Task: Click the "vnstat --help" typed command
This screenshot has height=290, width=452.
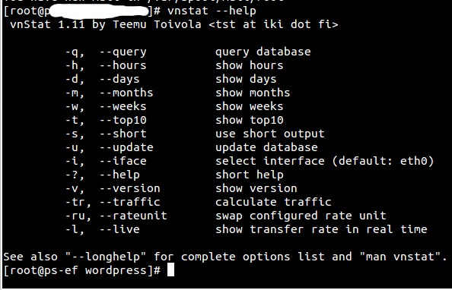Action: (x=212, y=11)
